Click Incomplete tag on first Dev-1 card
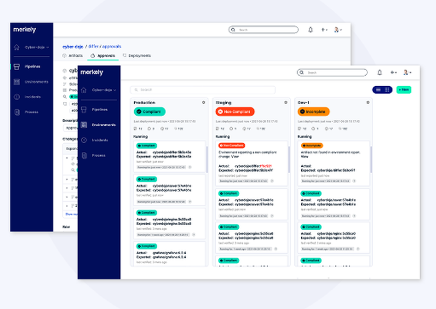Image resolution: width=436 pixels, height=309 pixels. pyautogui.click(x=312, y=145)
